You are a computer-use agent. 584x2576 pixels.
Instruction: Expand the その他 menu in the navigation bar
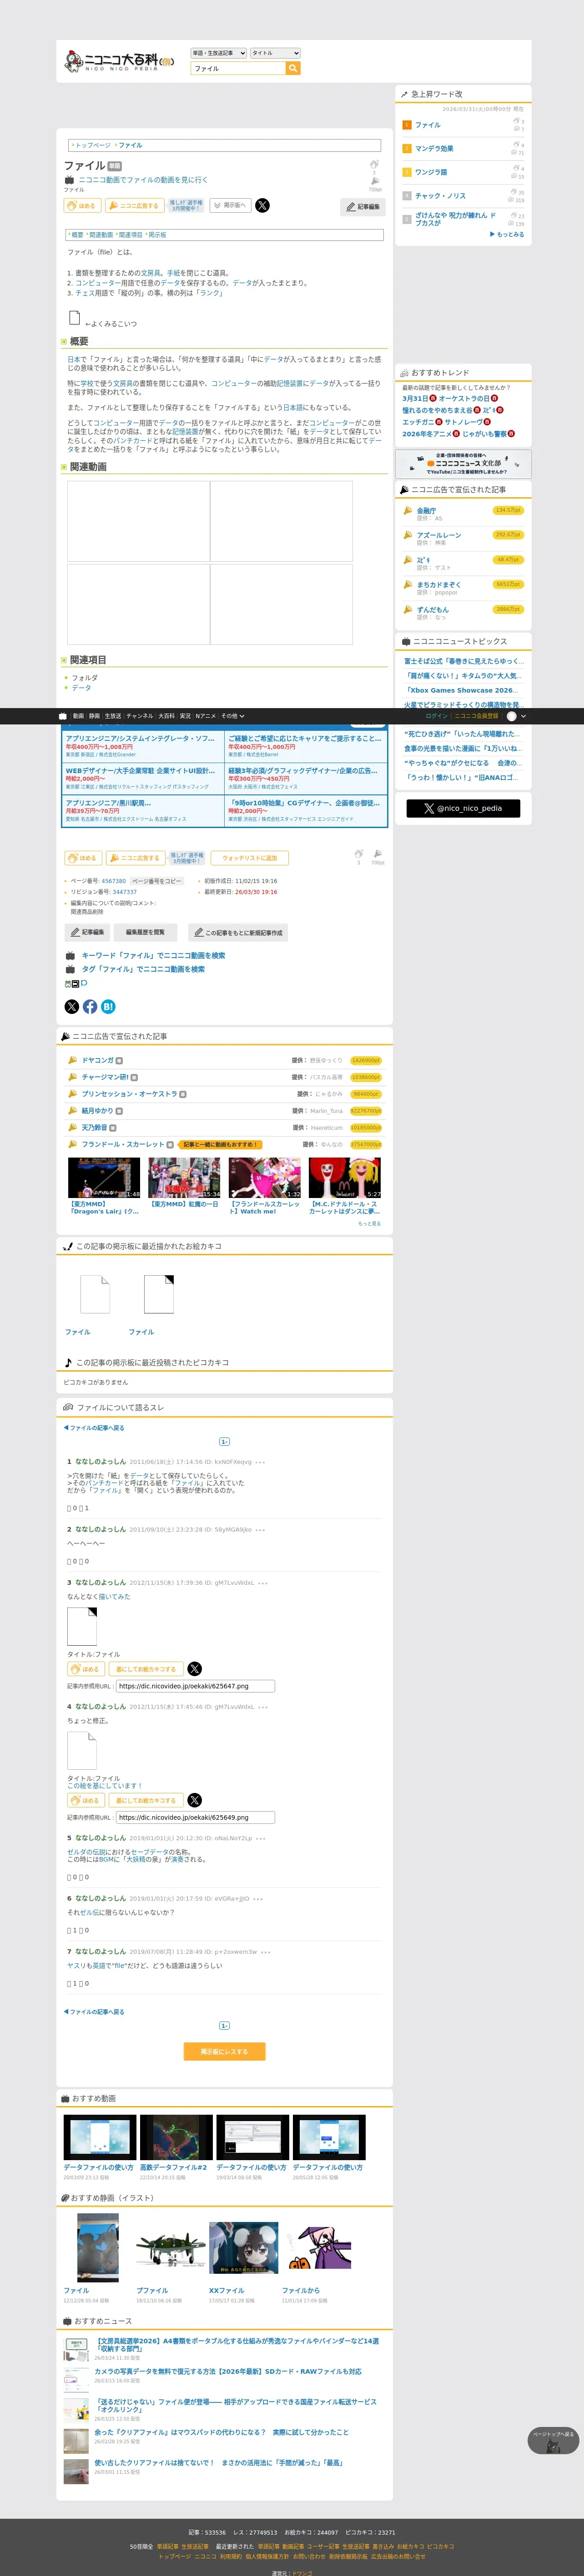click(x=232, y=716)
